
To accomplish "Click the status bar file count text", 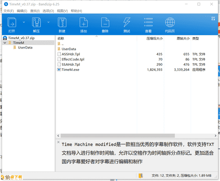I will [x=182, y=175].
